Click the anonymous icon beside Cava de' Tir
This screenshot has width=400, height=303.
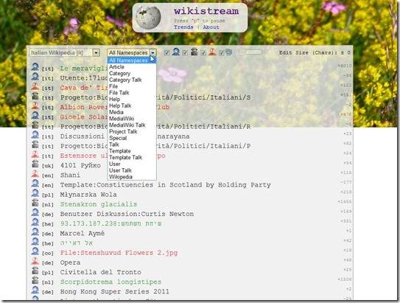[x=35, y=86]
